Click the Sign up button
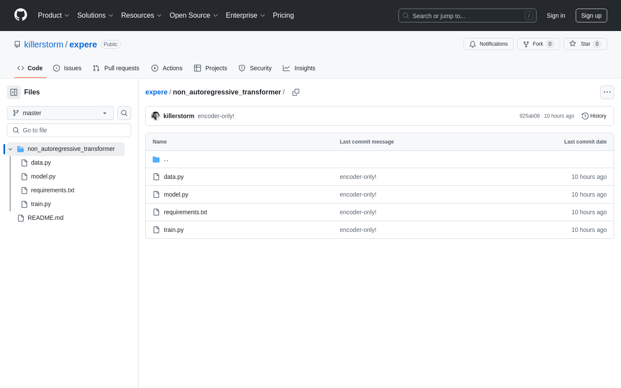 (591, 16)
